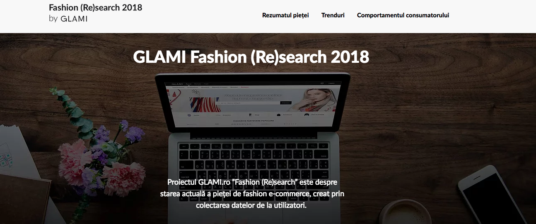Image resolution: width=536 pixels, height=224 pixels.
Task: Click the RESERVED partner logo on laptop screen
Action: tap(241, 124)
